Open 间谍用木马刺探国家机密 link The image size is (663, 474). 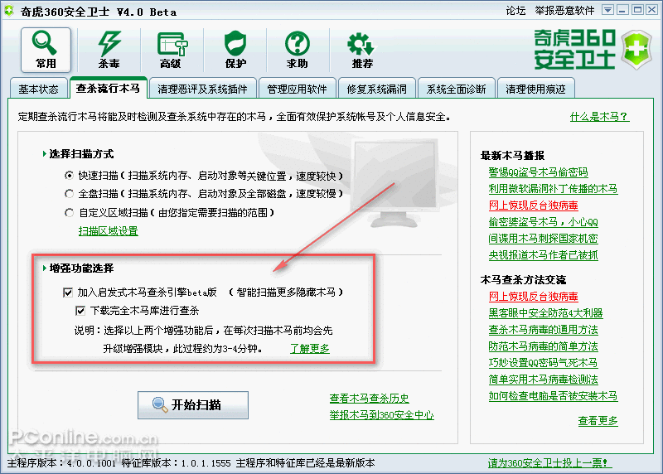pyautogui.click(x=544, y=239)
